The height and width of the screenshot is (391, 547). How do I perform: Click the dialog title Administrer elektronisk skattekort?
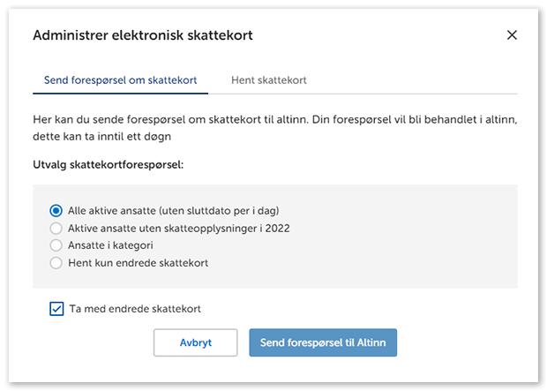click(x=143, y=35)
